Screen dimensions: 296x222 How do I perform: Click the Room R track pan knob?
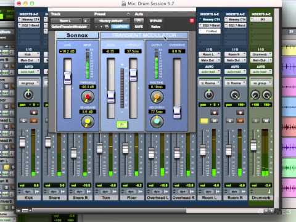click(235, 94)
